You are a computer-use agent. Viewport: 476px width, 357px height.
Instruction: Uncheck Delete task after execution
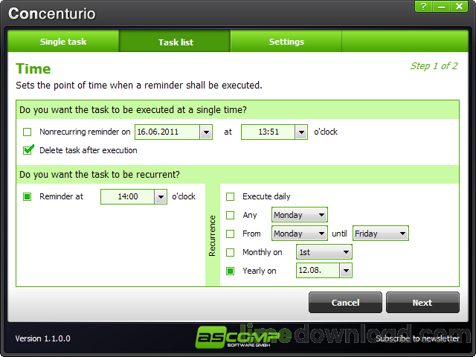28,150
